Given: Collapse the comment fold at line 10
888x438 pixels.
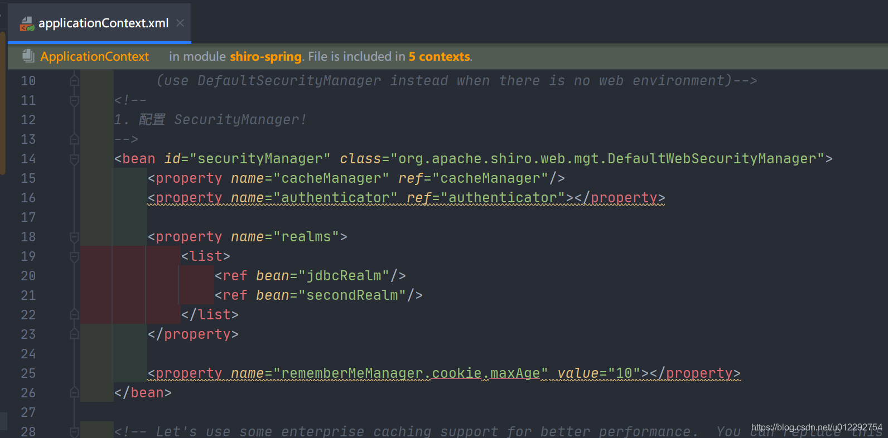Looking at the screenshot, I should pos(74,81).
